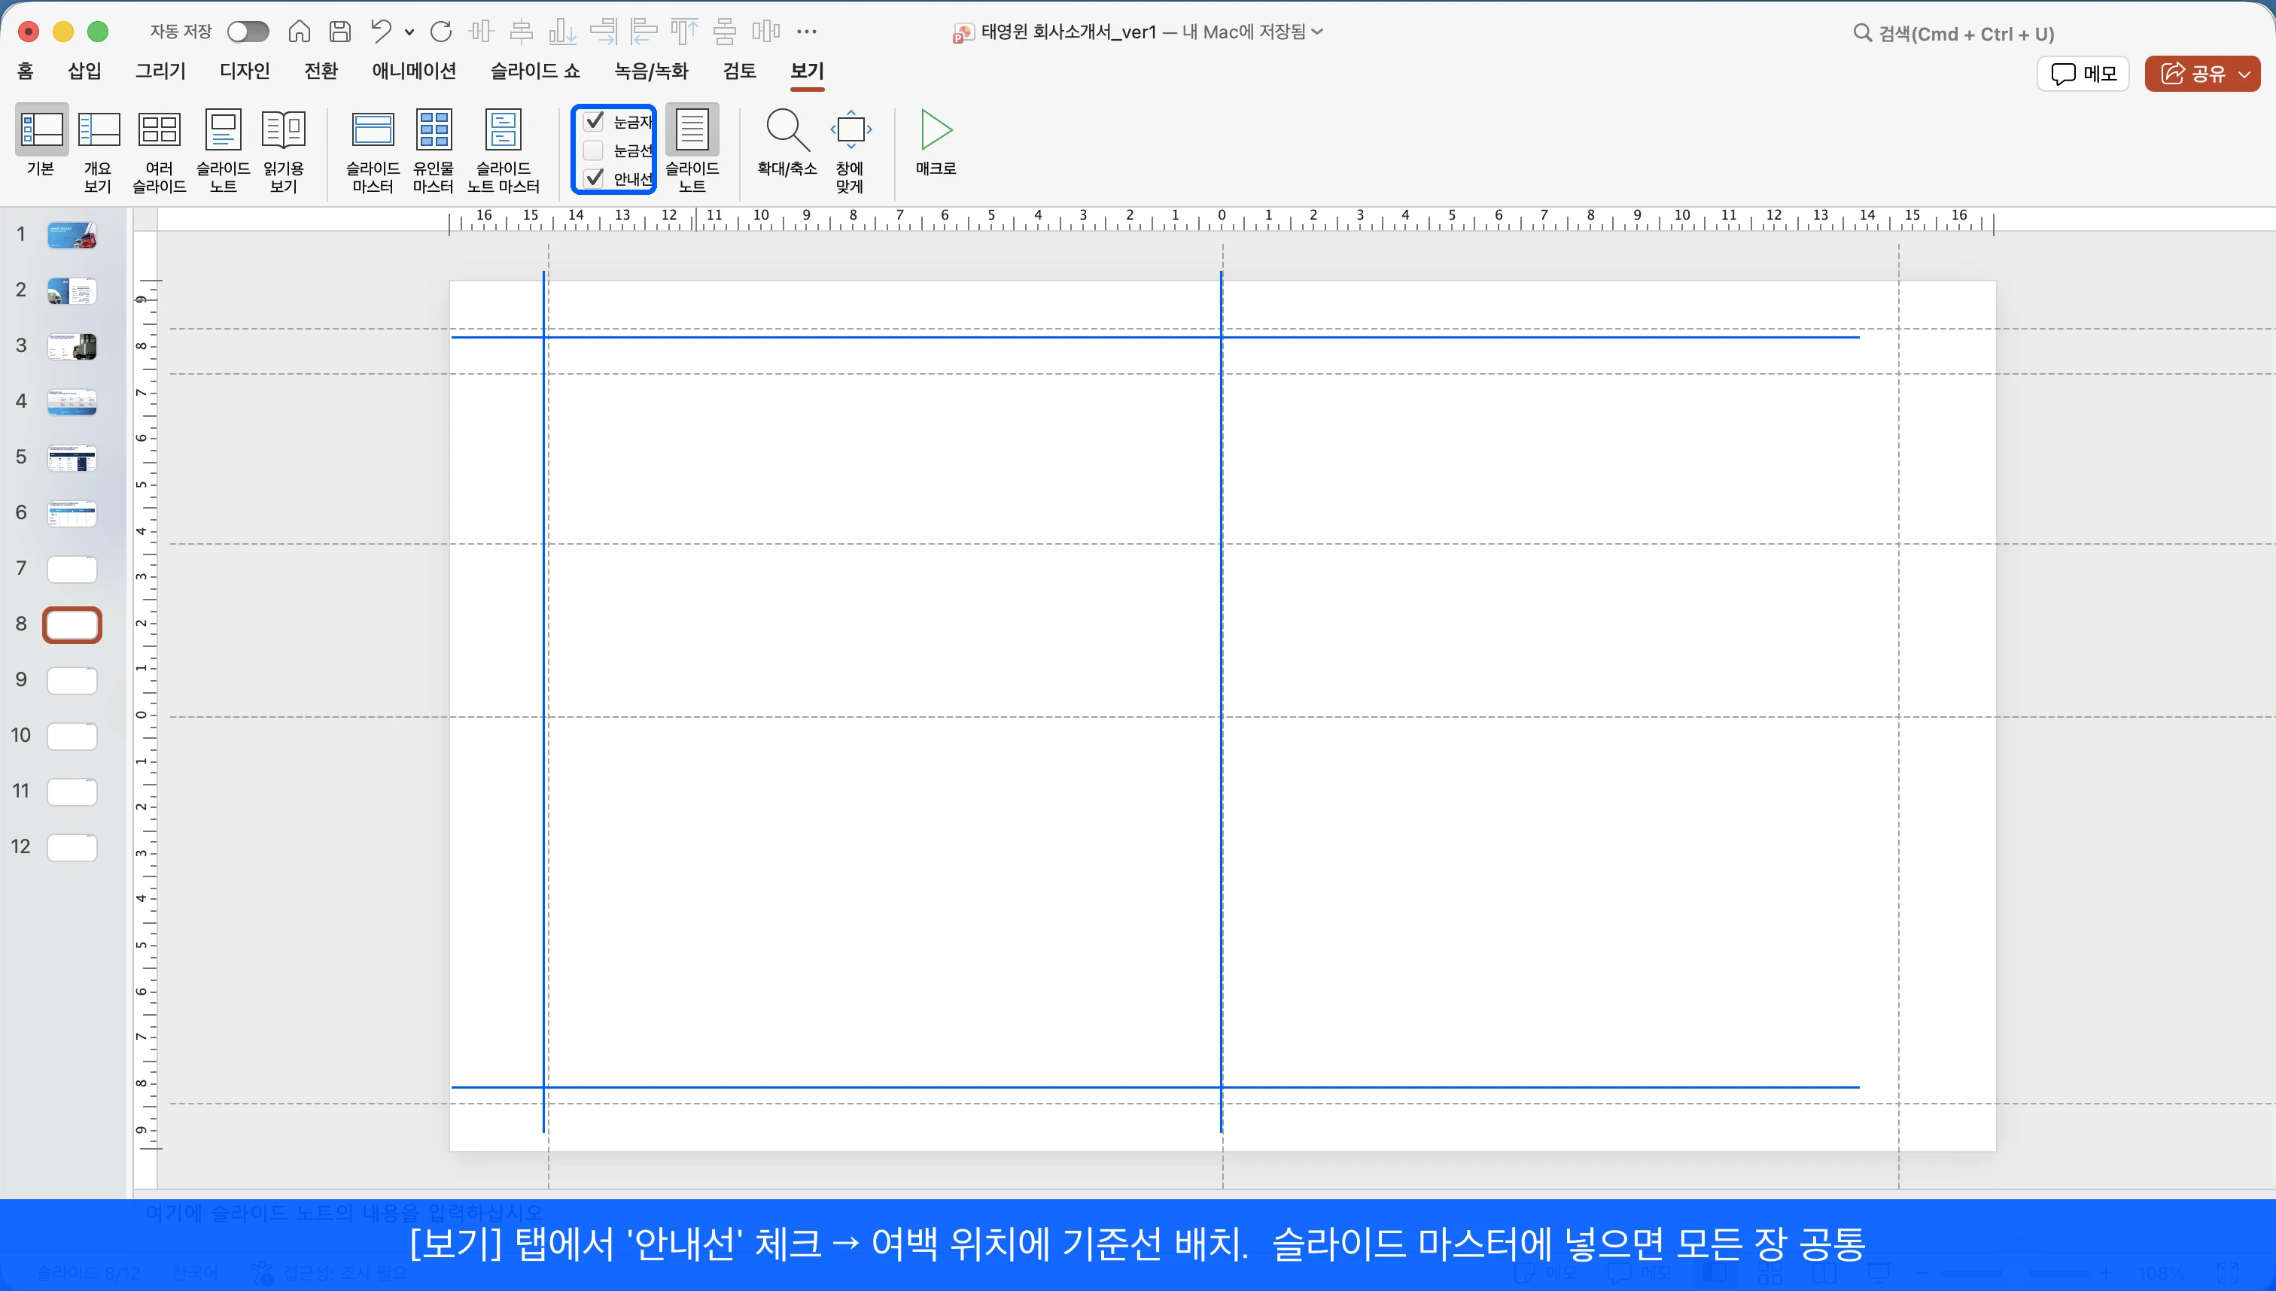Open the file name dropdown after 내 Mac에 저장됨
This screenshot has width=2276, height=1291.
[1317, 32]
